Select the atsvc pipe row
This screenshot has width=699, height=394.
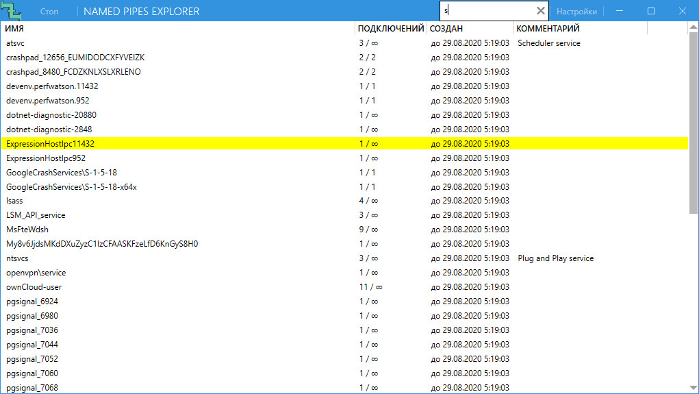[344, 43]
